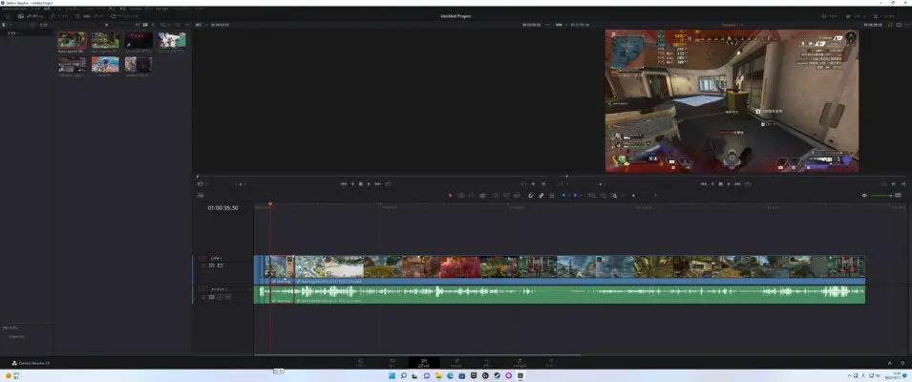
Task: Adjust the green monitor volume slider
Action: [881, 196]
